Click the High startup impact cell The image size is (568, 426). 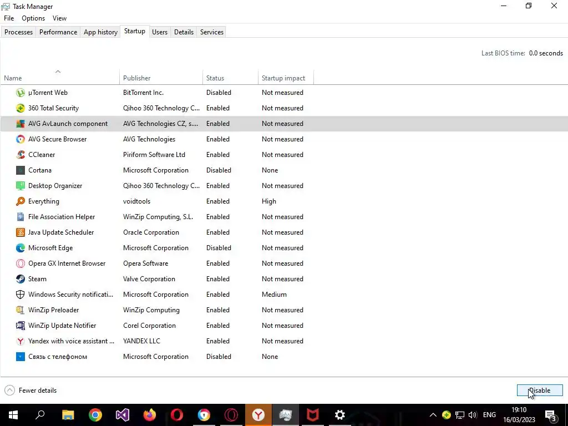[269, 201]
